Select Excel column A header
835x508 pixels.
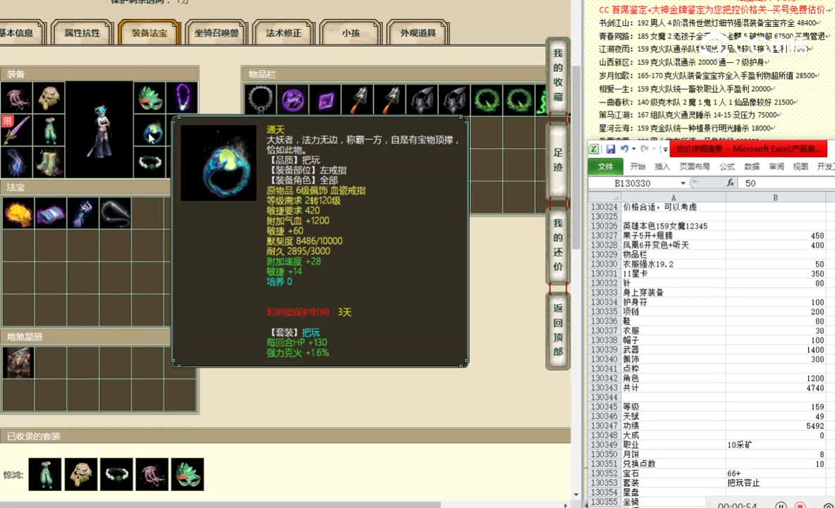(x=673, y=198)
